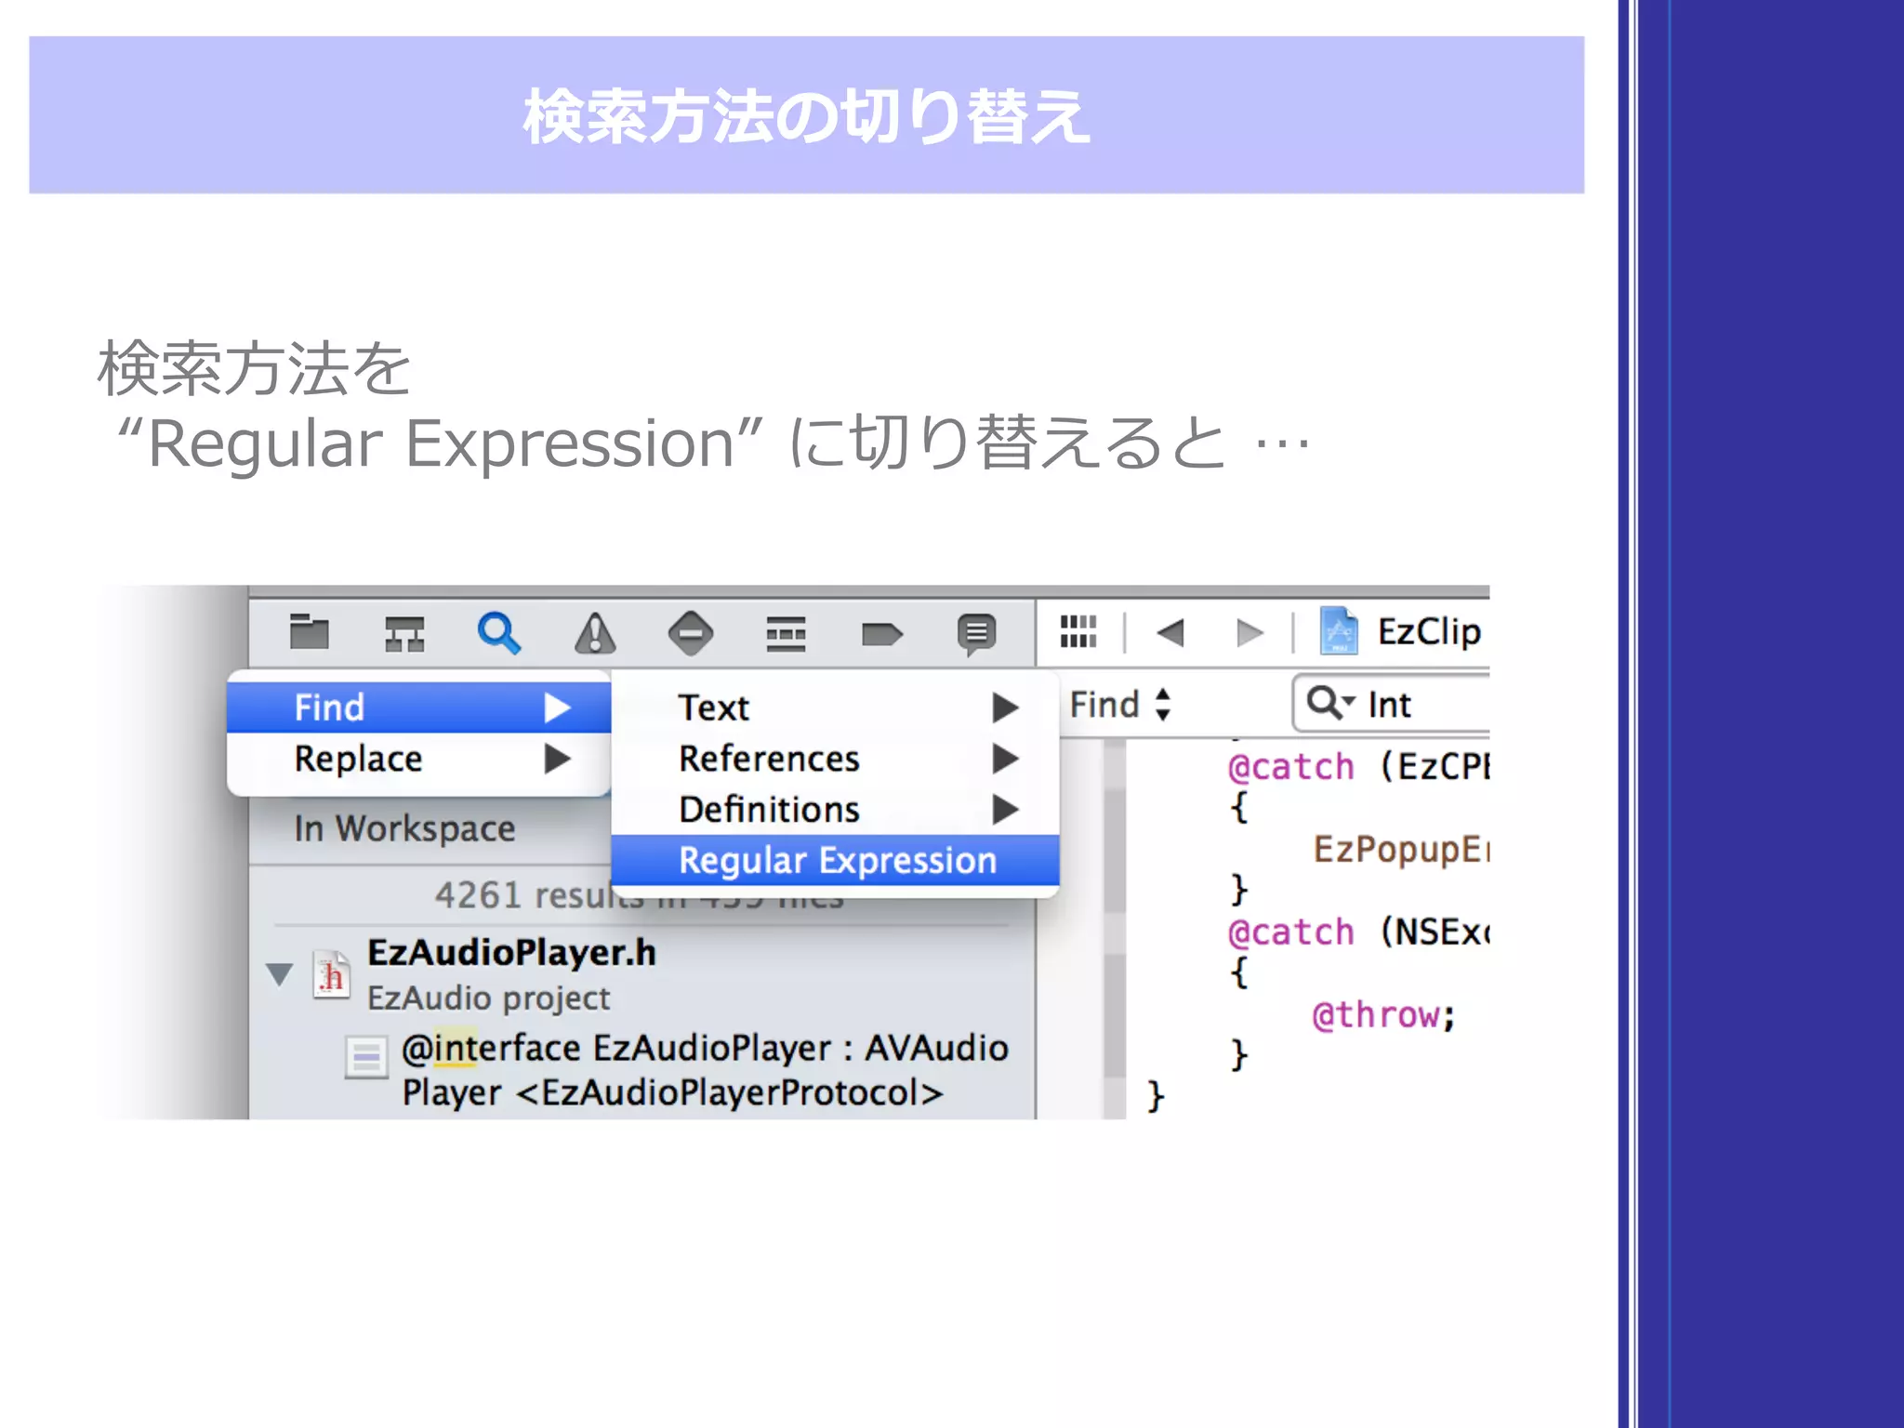Go forward with the right arrow
Viewport: 1904px width, 1428px height.
pyautogui.click(x=1249, y=633)
